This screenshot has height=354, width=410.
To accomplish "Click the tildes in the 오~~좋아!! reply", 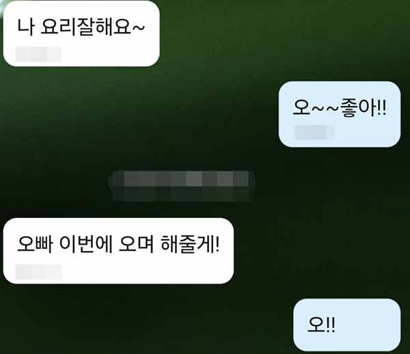I will [x=325, y=108].
